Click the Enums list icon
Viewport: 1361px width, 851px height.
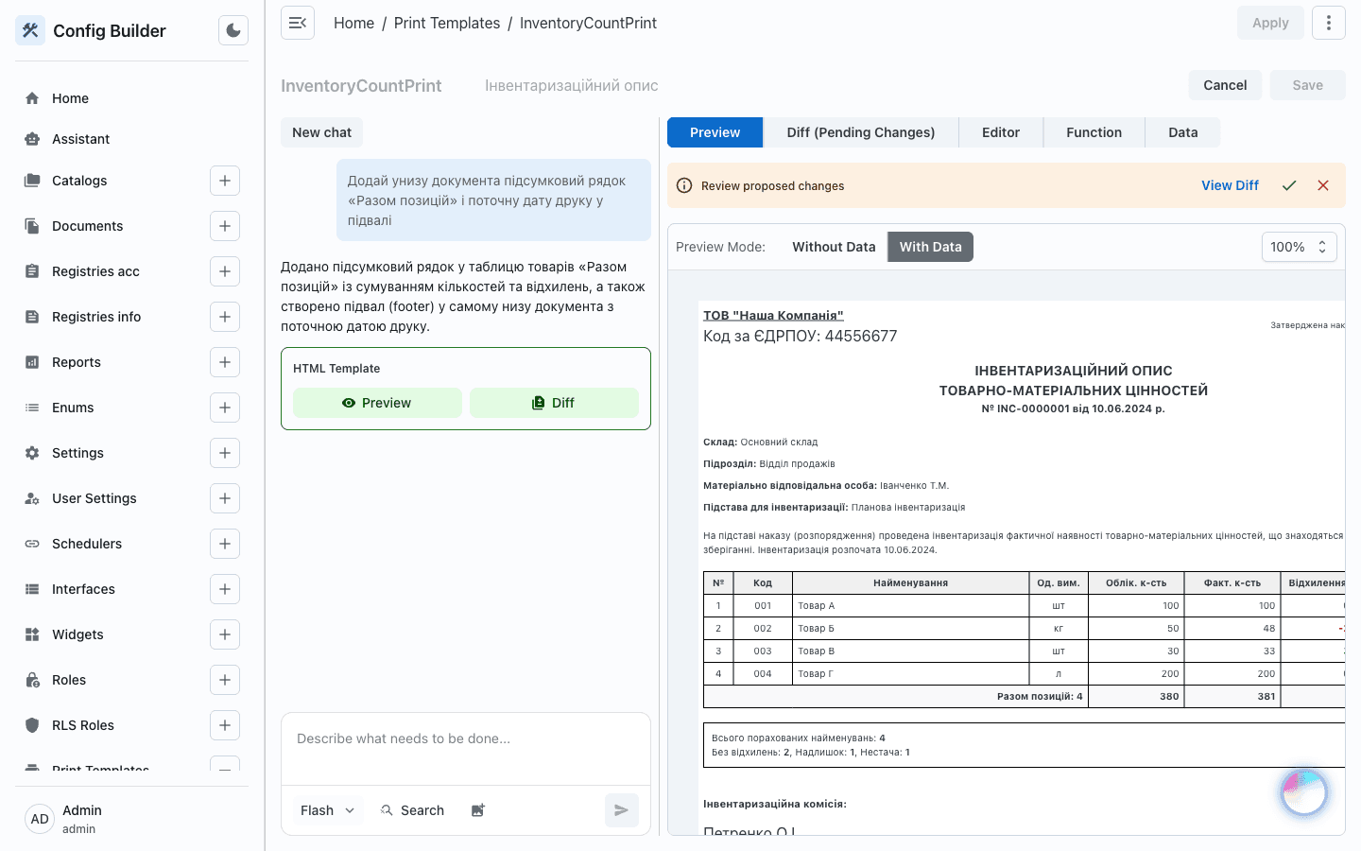tap(32, 408)
